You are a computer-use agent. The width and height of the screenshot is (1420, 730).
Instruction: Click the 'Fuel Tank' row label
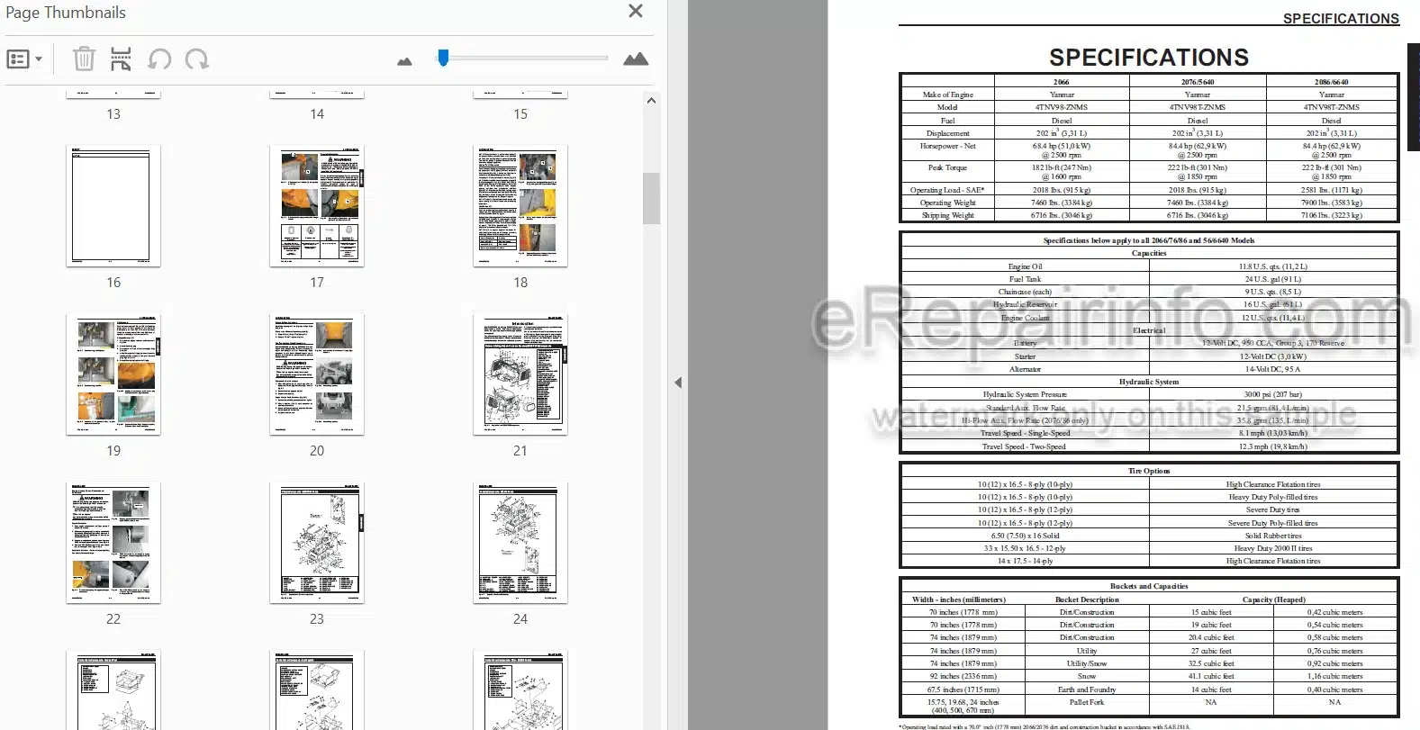click(1025, 279)
